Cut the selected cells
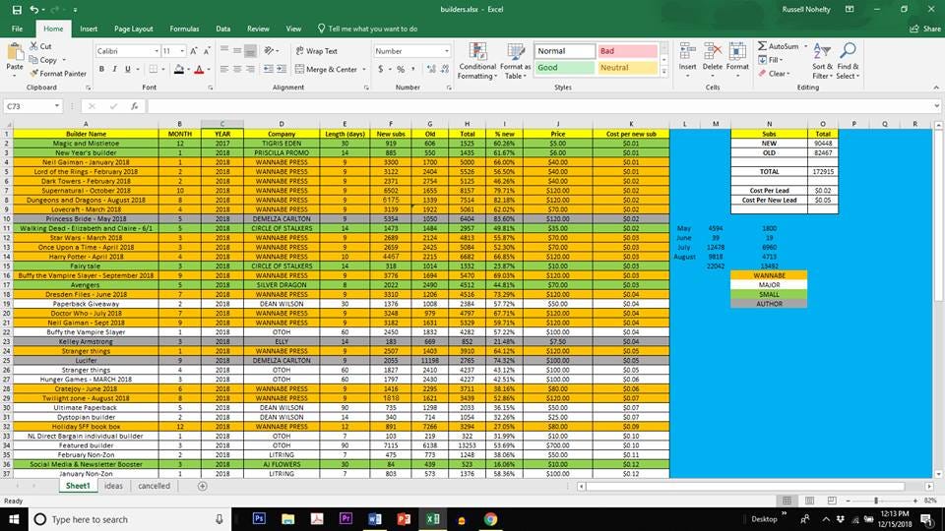This screenshot has width=945, height=531. pos(40,46)
